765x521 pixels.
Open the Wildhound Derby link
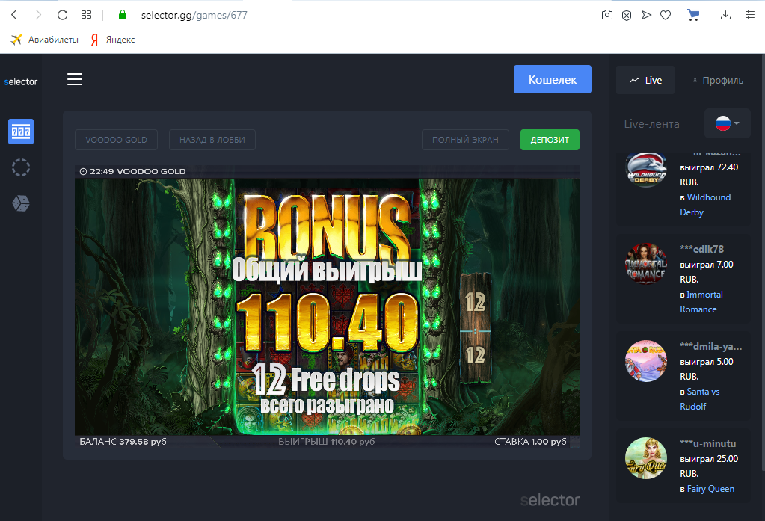(x=705, y=204)
